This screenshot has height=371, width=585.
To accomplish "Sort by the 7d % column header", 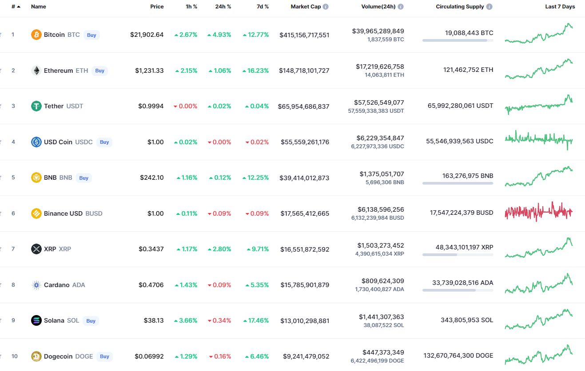I will [x=262, y=7].
